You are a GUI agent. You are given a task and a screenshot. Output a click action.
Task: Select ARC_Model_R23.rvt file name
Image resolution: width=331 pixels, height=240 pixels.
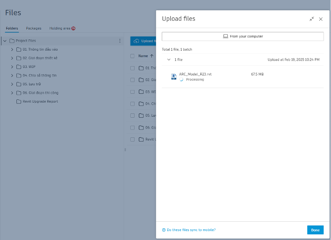point(195,74)
